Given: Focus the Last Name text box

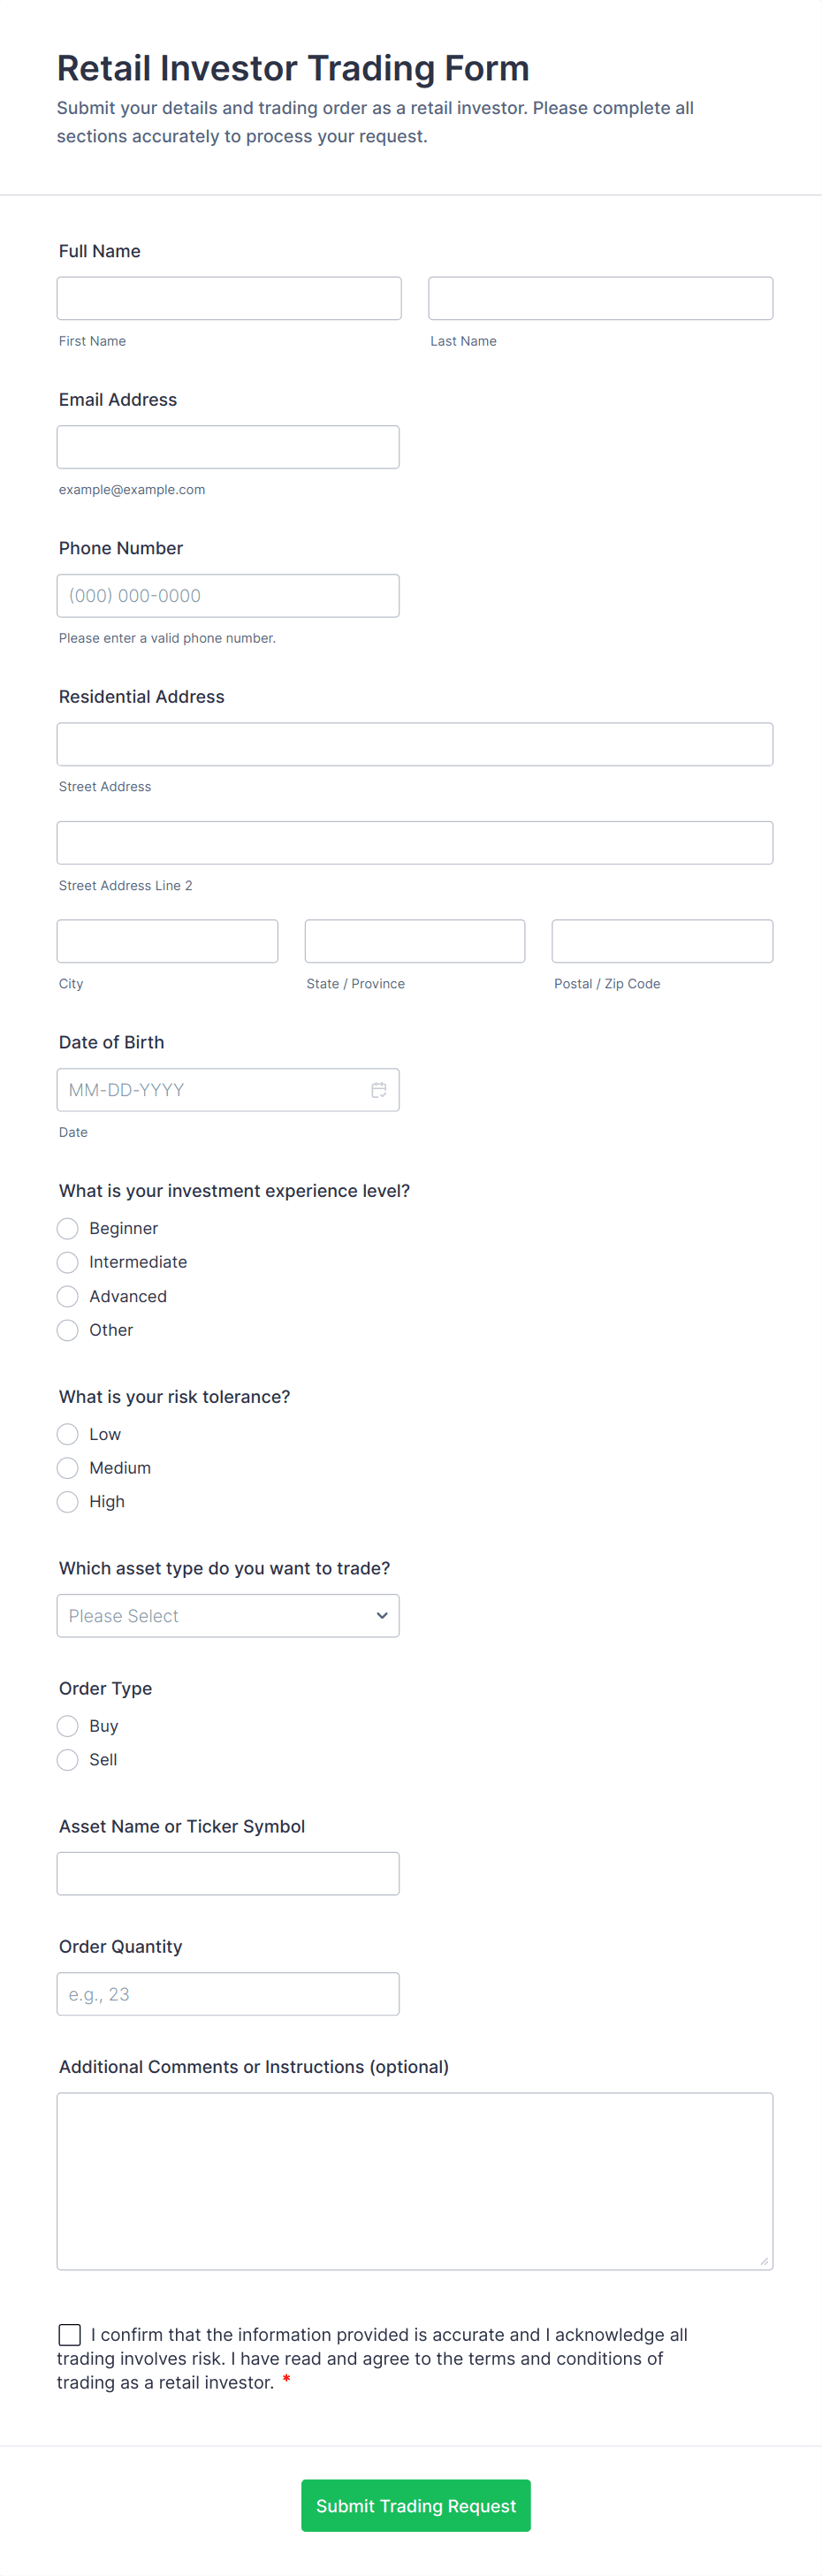Looking at the screenshot, I should pos(600,298).
